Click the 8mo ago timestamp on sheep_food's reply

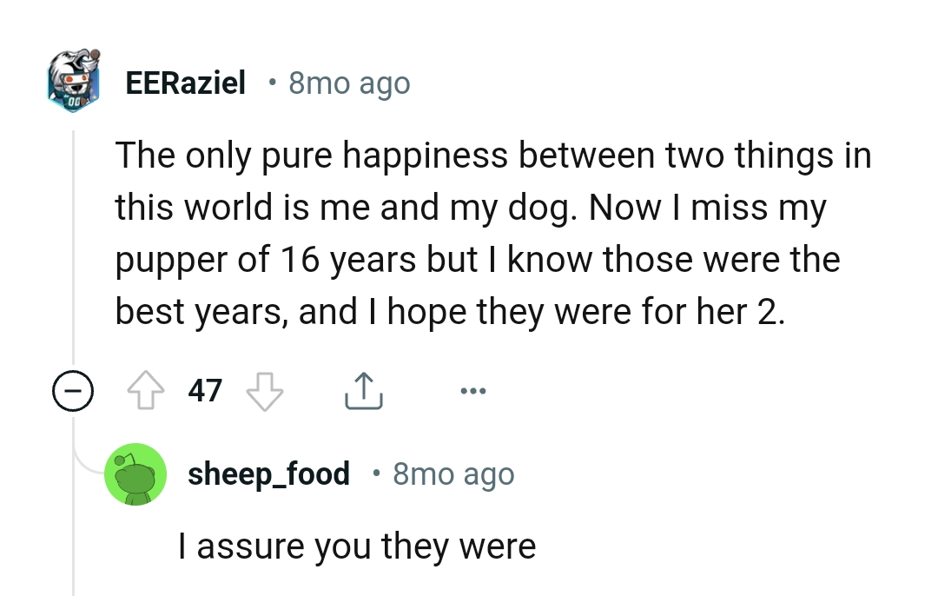(452, 473)
